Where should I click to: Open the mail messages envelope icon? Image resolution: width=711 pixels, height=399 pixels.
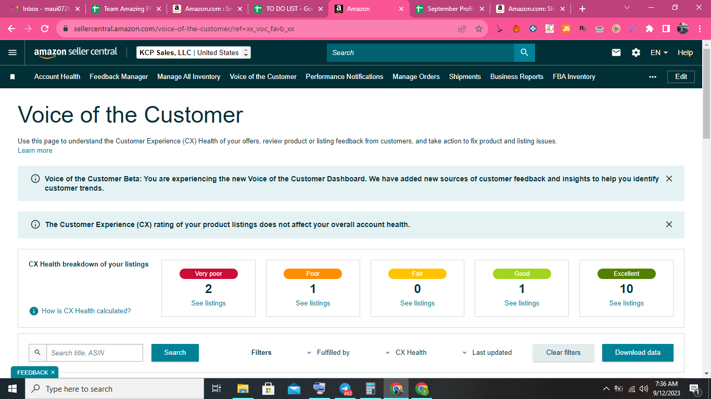[x=616, y=52]
